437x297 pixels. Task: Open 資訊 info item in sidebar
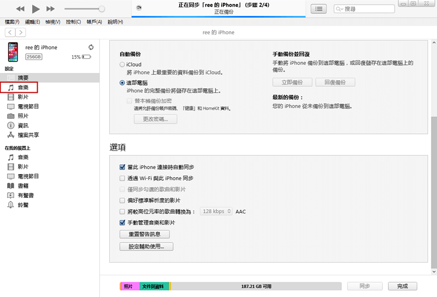50,126
